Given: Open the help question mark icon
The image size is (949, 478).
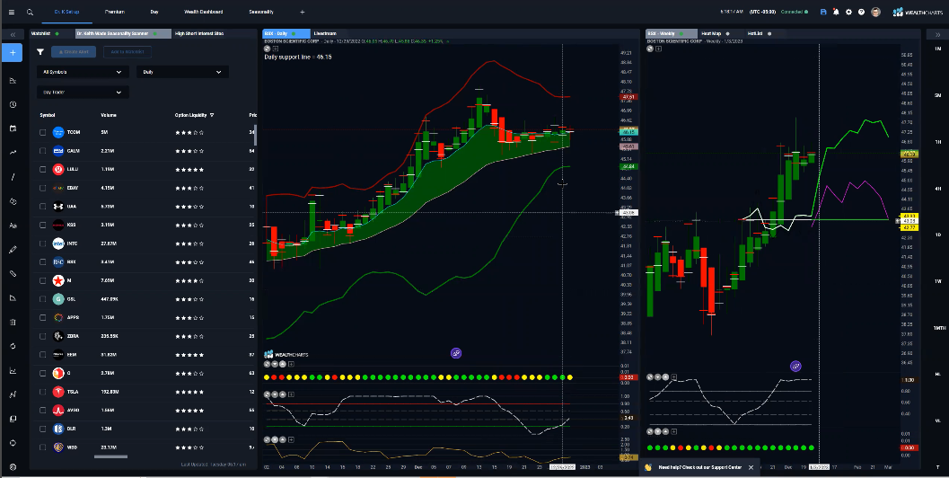Looking at the screenshot, I should pyautogui.click(x=861, y=12).
